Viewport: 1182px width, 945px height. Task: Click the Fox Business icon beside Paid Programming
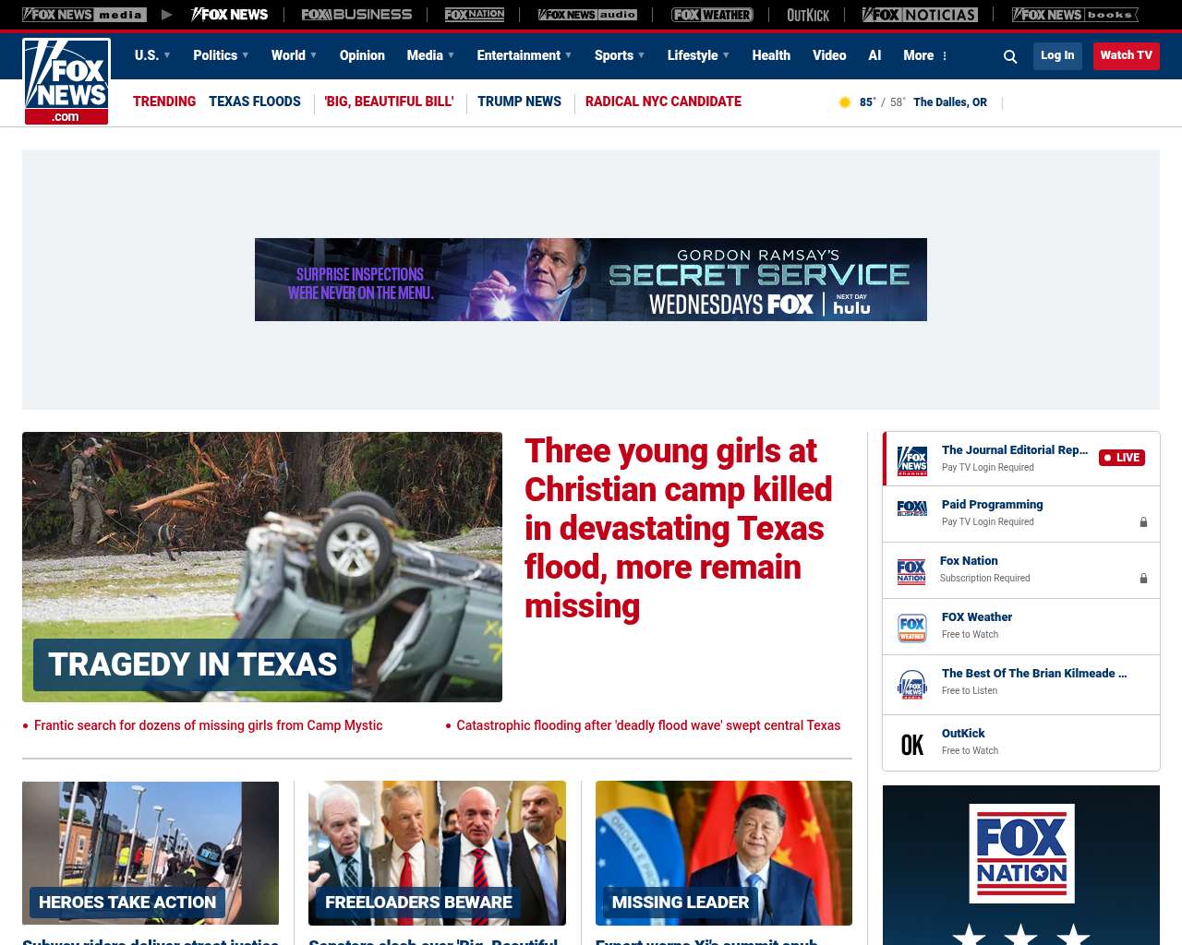[x=912, y=508]
